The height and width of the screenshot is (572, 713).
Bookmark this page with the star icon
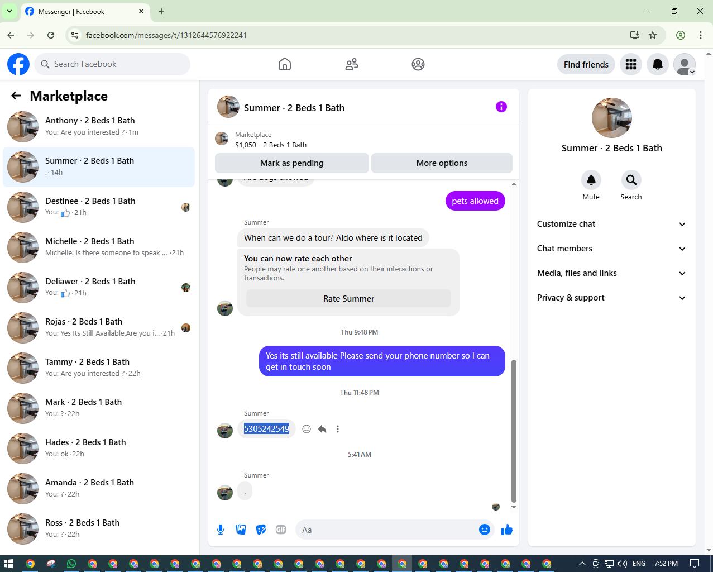click(x=653, y=35)
